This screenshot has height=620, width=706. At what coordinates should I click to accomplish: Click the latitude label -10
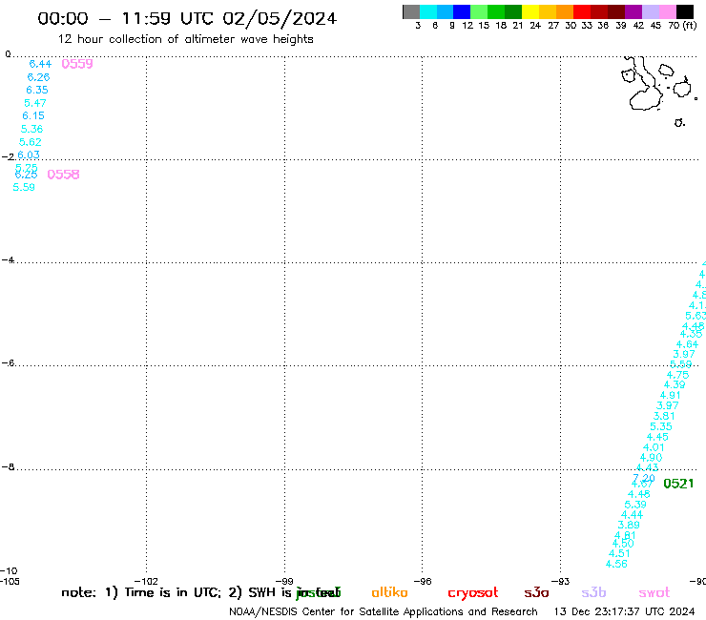coord(9,571)
